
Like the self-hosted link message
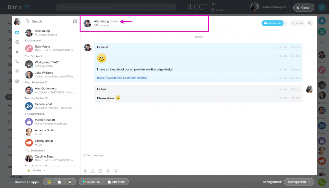tap(283, 78)
